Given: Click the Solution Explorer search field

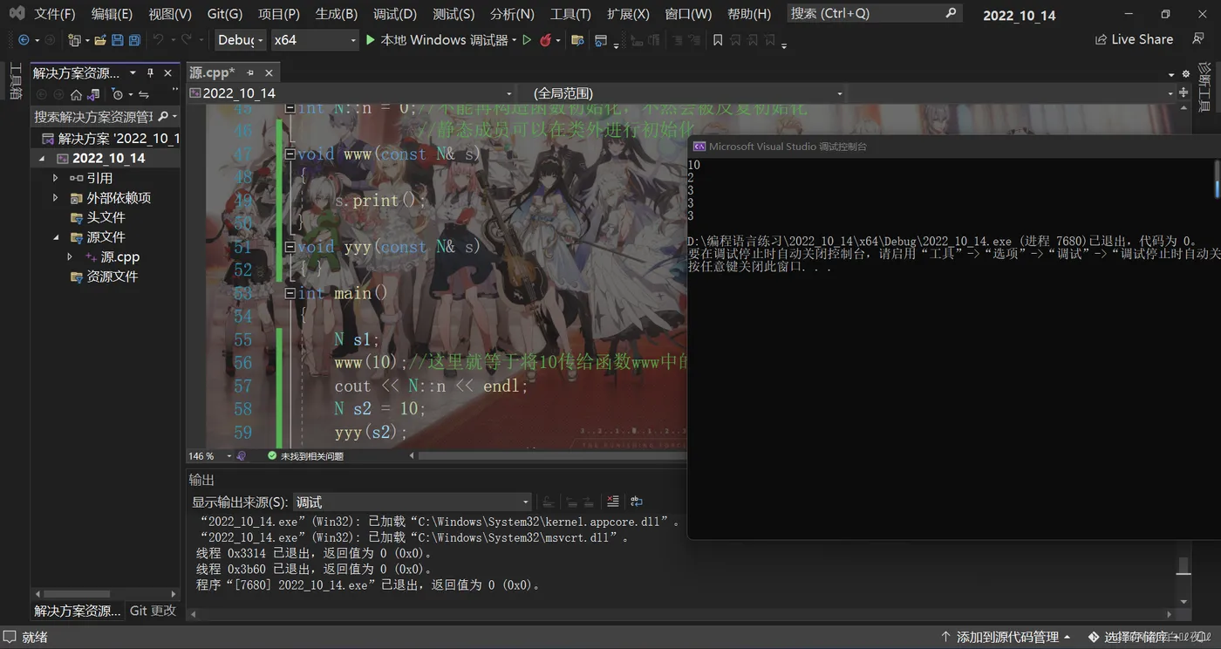Looking at the screenshot, I should pyautogui.click(x=106, y=116).
